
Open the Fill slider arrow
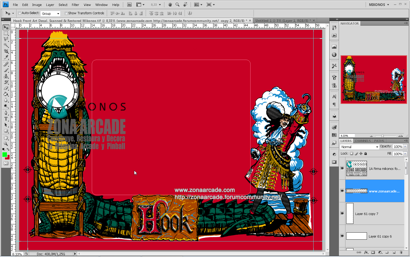coord(405,154)
